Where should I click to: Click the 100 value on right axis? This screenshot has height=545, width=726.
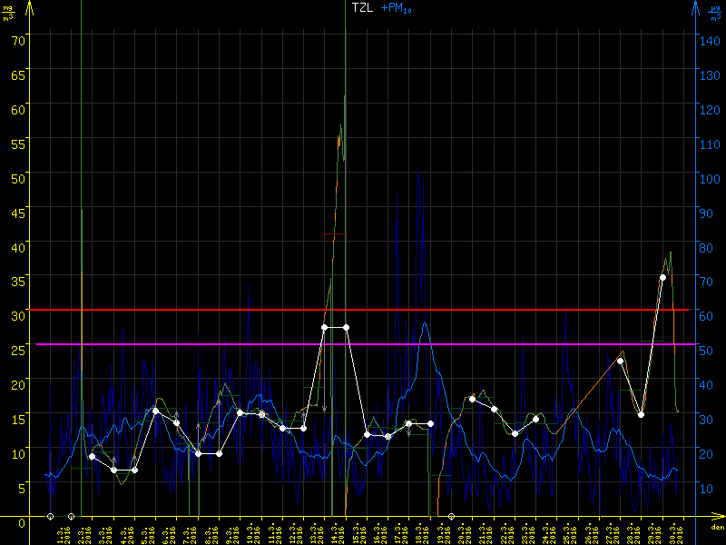708,177
